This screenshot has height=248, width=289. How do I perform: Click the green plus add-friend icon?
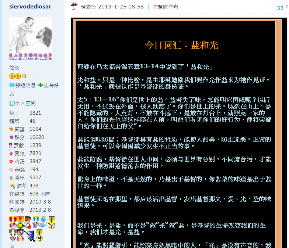[41, 85]
